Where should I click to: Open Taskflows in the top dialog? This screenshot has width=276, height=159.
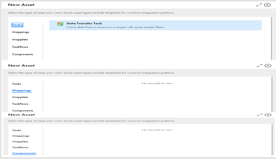coord(20,47)
